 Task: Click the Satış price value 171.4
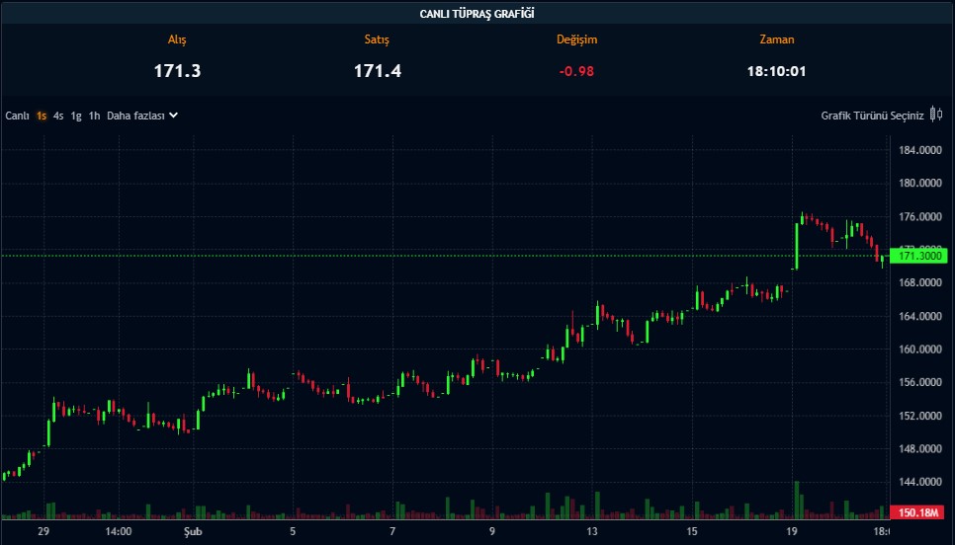pyautogui.click(x=378, y=71)
